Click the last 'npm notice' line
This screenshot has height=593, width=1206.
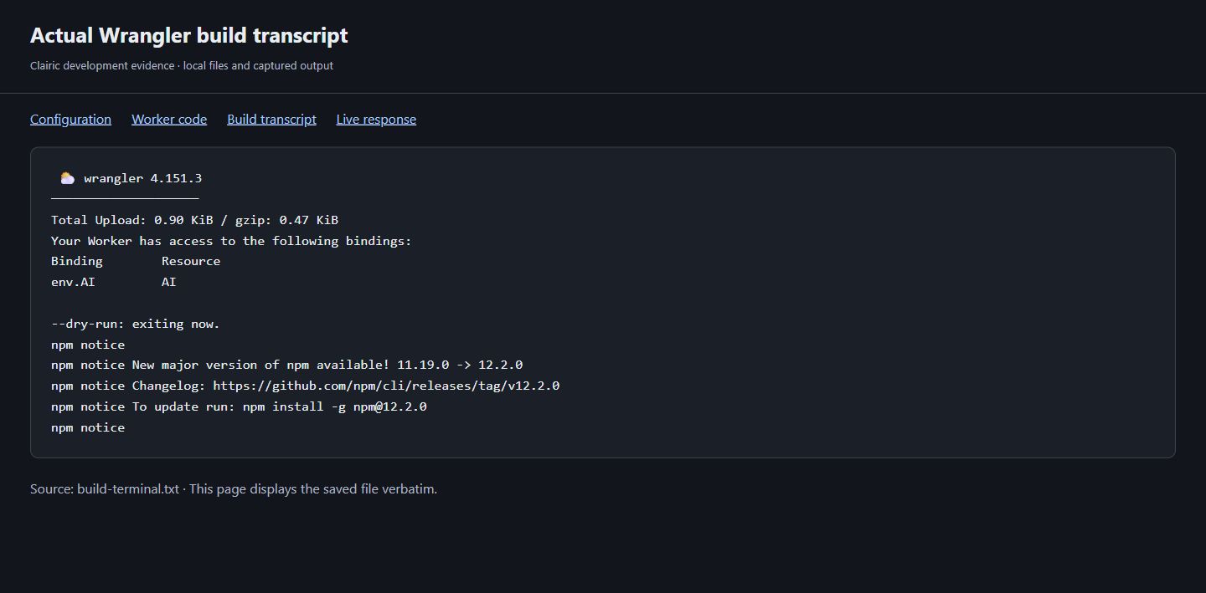pos(88,427)
